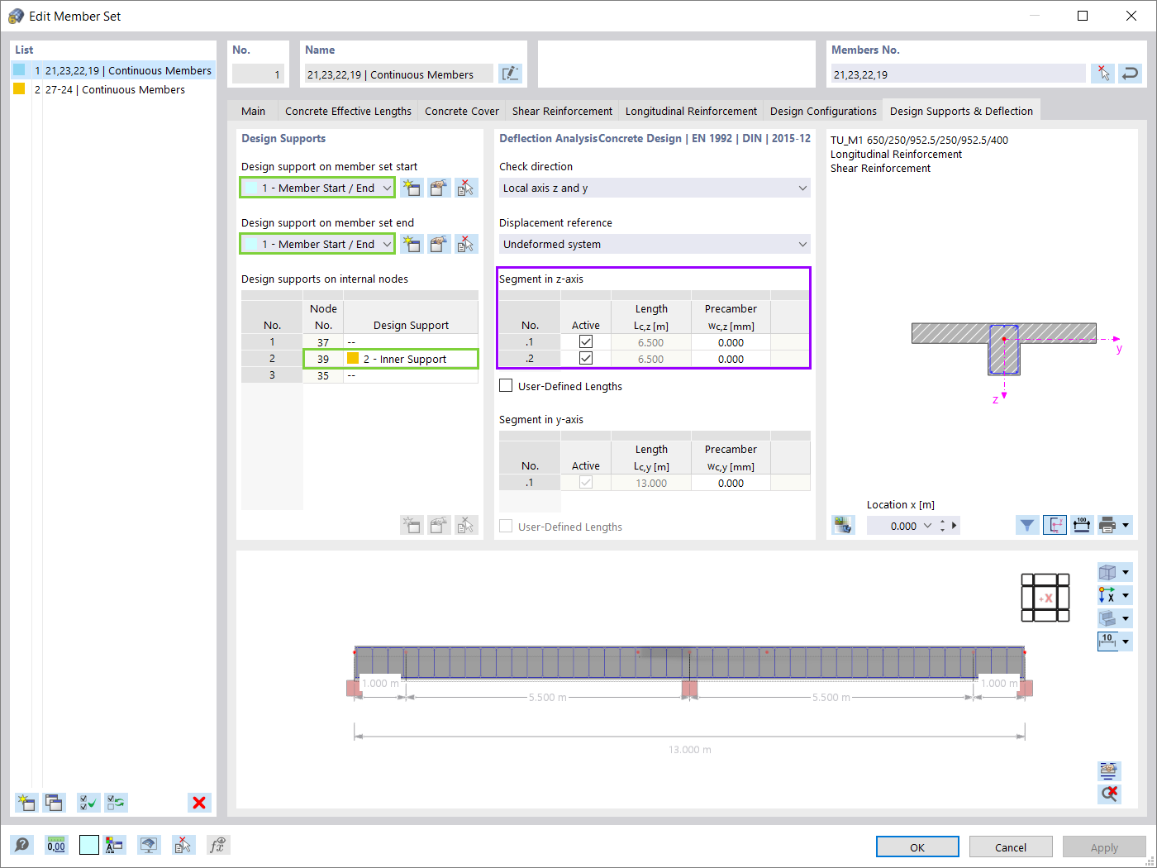Uncheck Active for segment .1 in z-axis

585,341
